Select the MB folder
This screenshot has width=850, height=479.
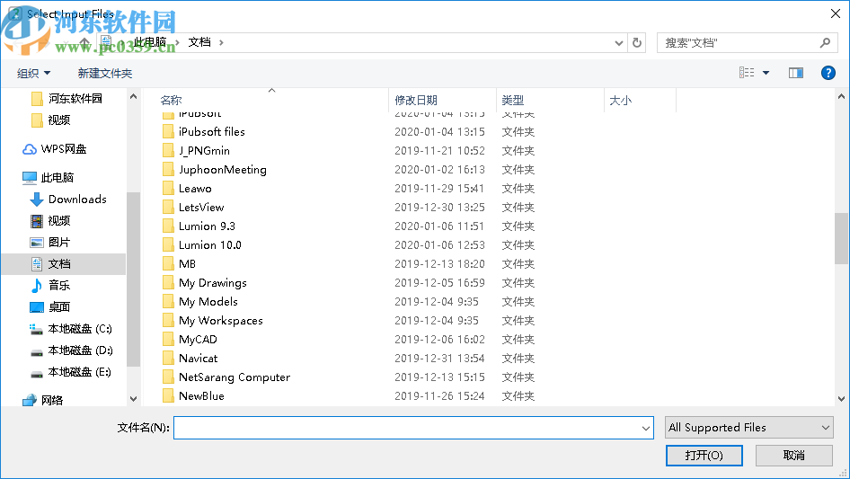click(x=187, y=264)
